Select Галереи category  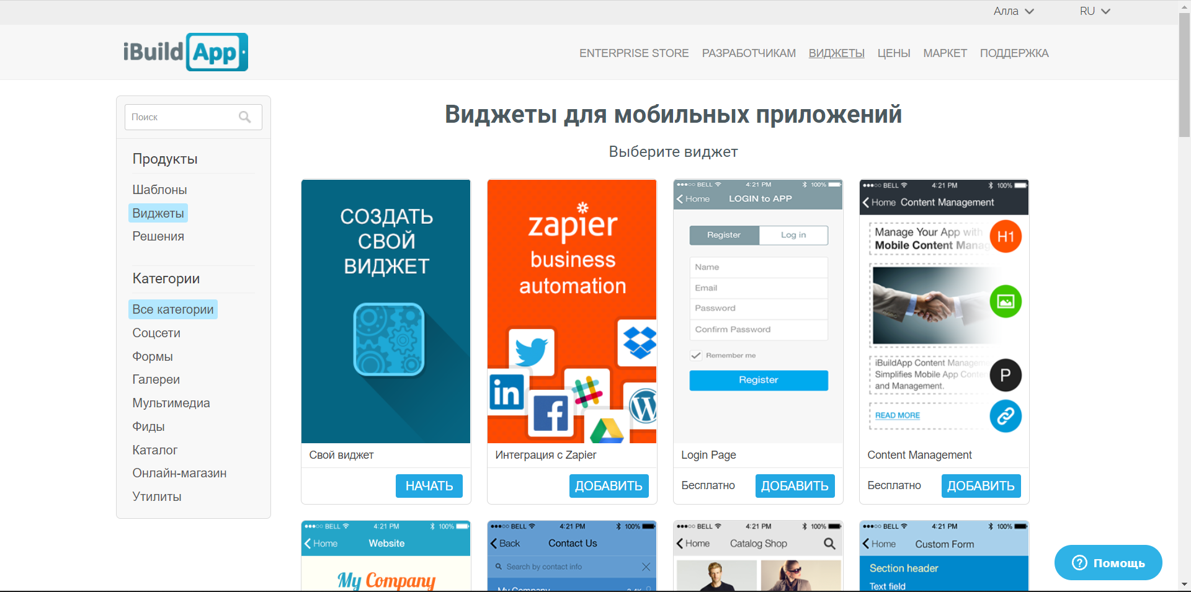point(156,379)
